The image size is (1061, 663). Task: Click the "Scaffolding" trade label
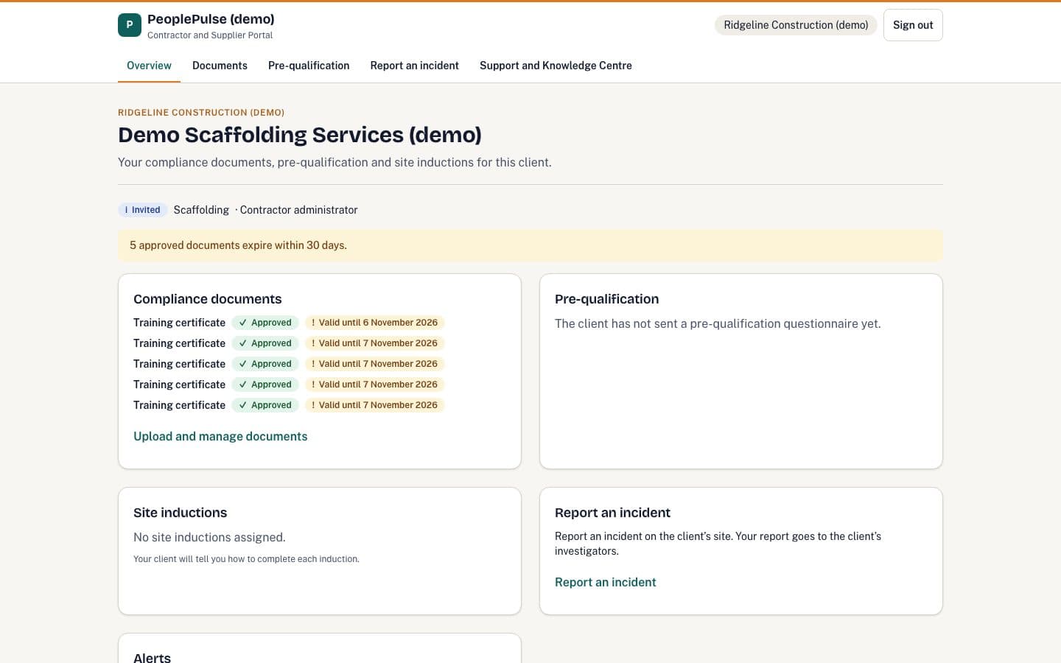201,210
